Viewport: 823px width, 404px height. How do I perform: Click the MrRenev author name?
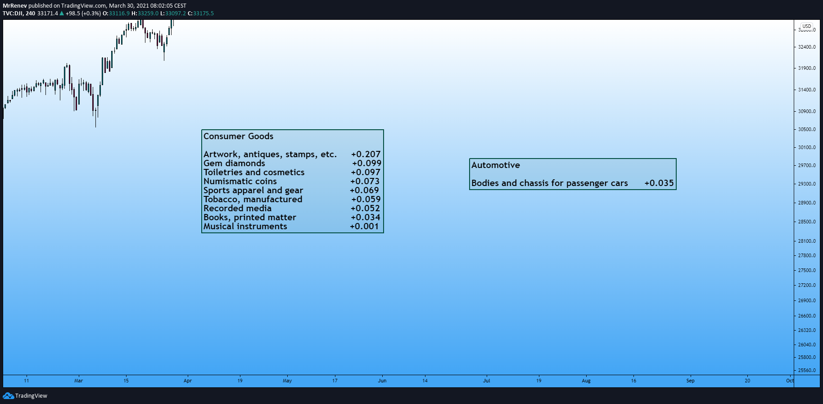(x=15, y=6)
